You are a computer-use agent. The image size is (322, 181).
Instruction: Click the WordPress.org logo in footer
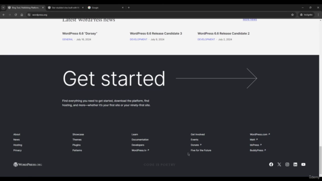point(28,164)
